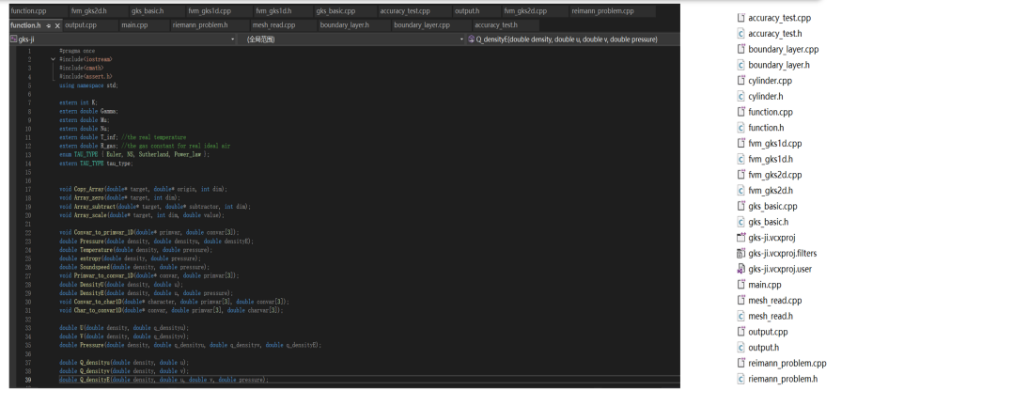The image size is (1013, 406).
Task: Pin the function.h tab
Action: pyautogui.click(x=47, y=25)
